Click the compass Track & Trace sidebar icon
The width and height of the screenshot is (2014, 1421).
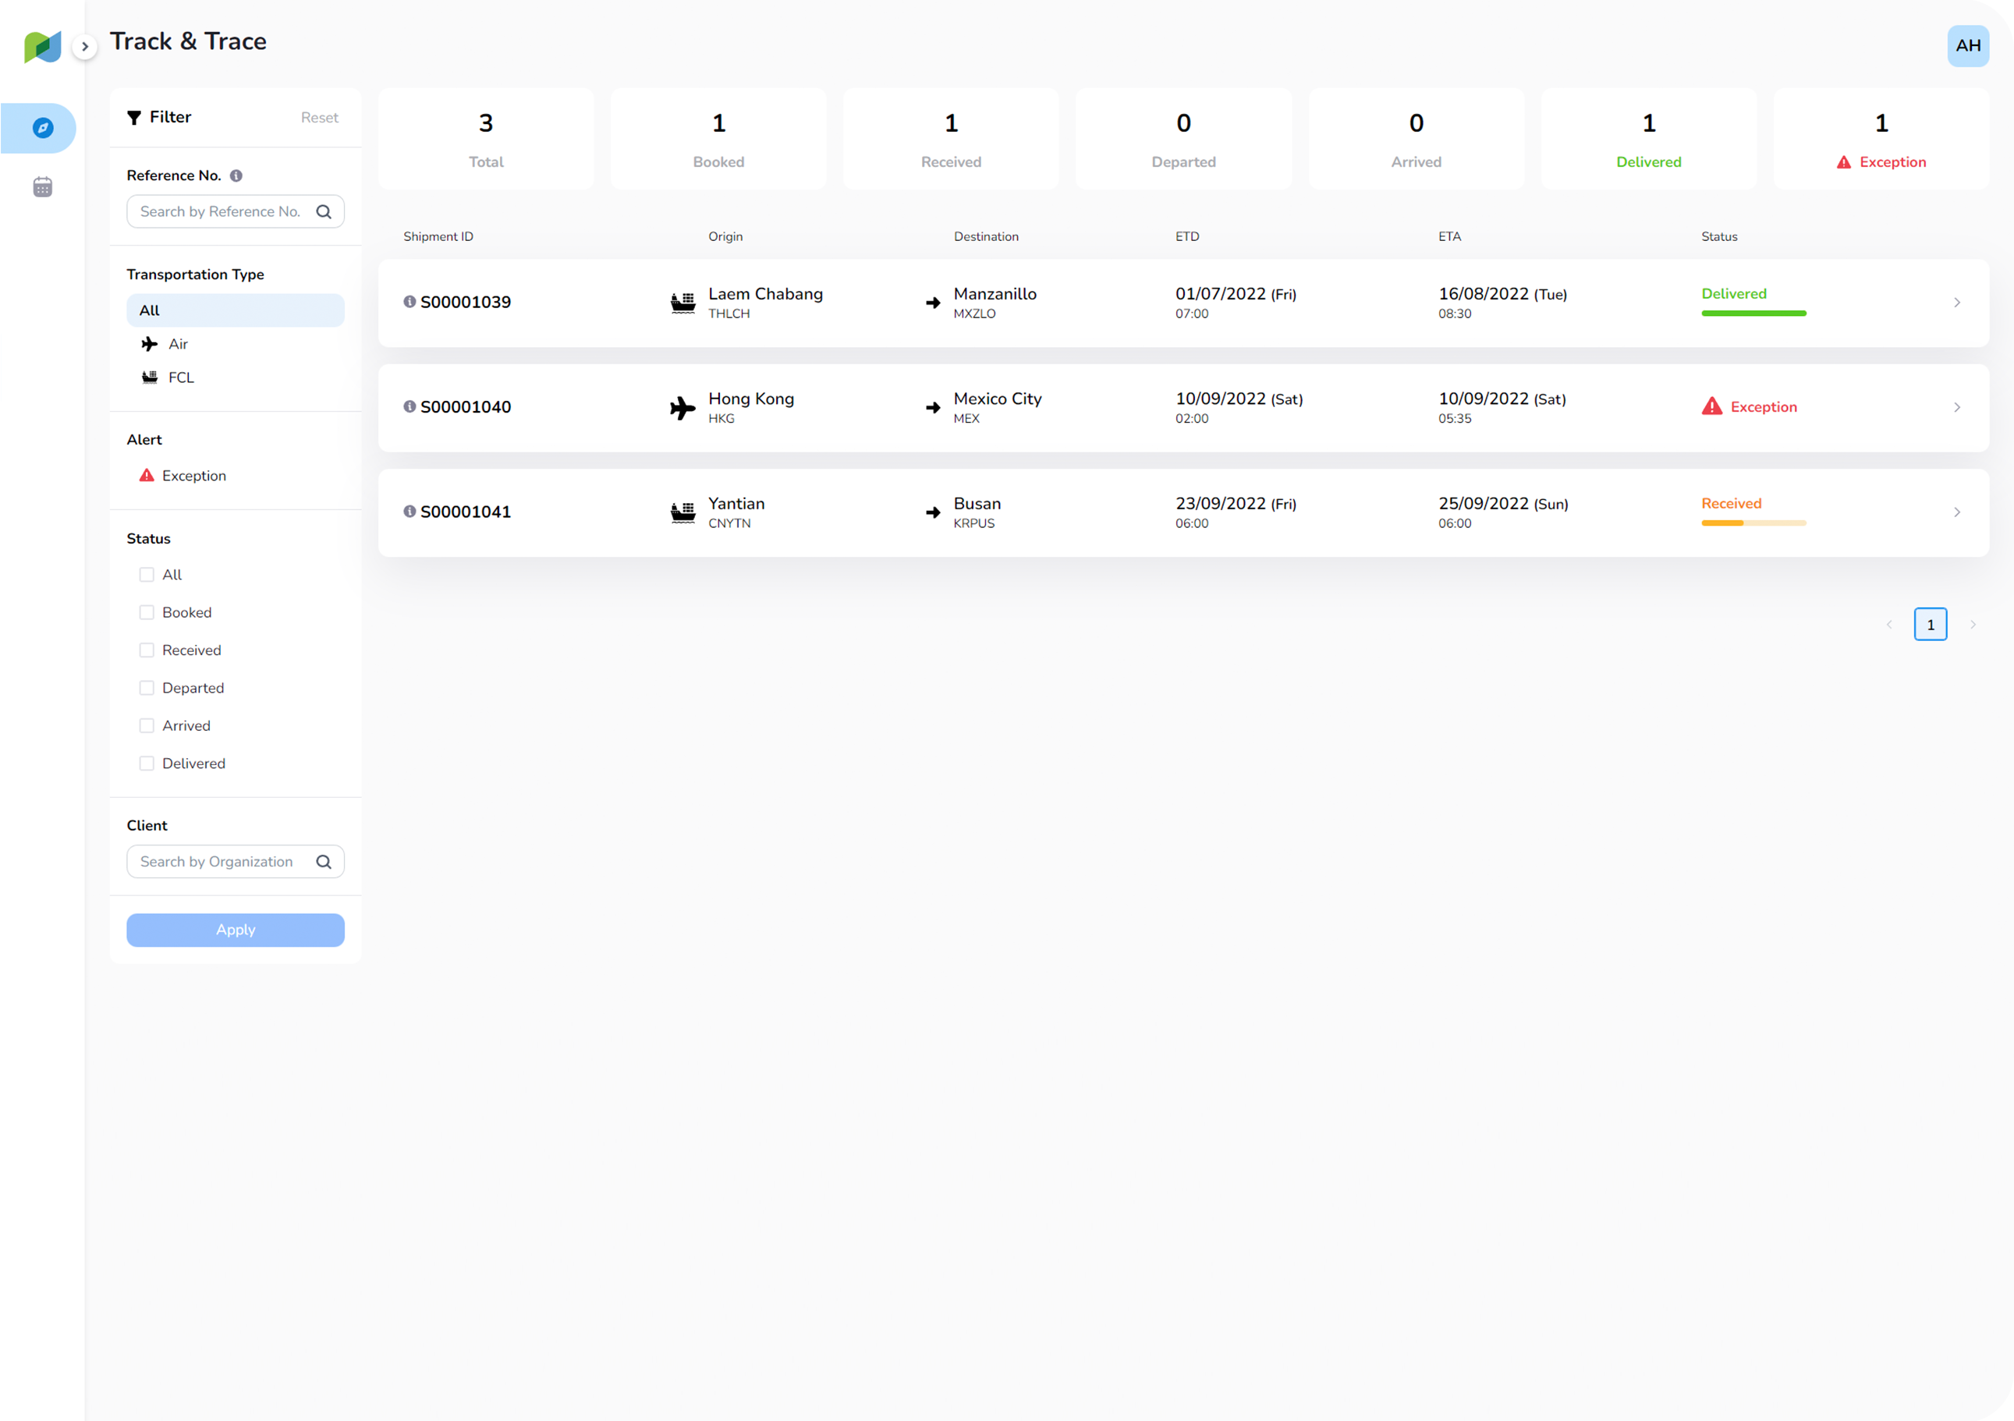(x=42, y=128)
